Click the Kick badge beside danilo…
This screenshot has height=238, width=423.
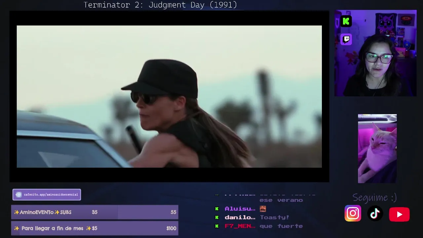pyautogui.click(x=217, y=218)
